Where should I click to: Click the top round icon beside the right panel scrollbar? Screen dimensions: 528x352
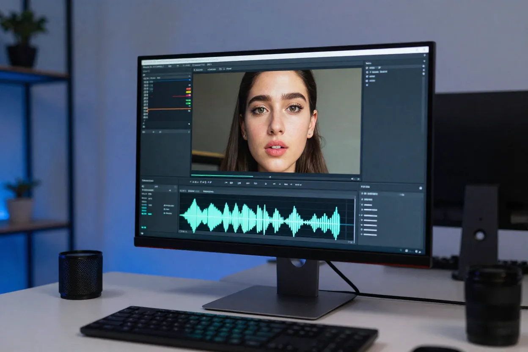coord(423,67)
